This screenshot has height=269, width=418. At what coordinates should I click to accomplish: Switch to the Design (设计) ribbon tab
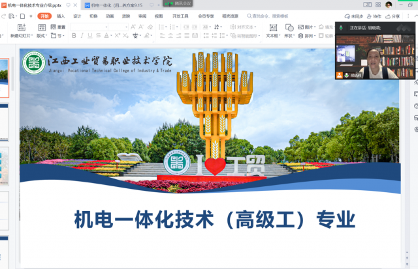click(x=77, y=16)
